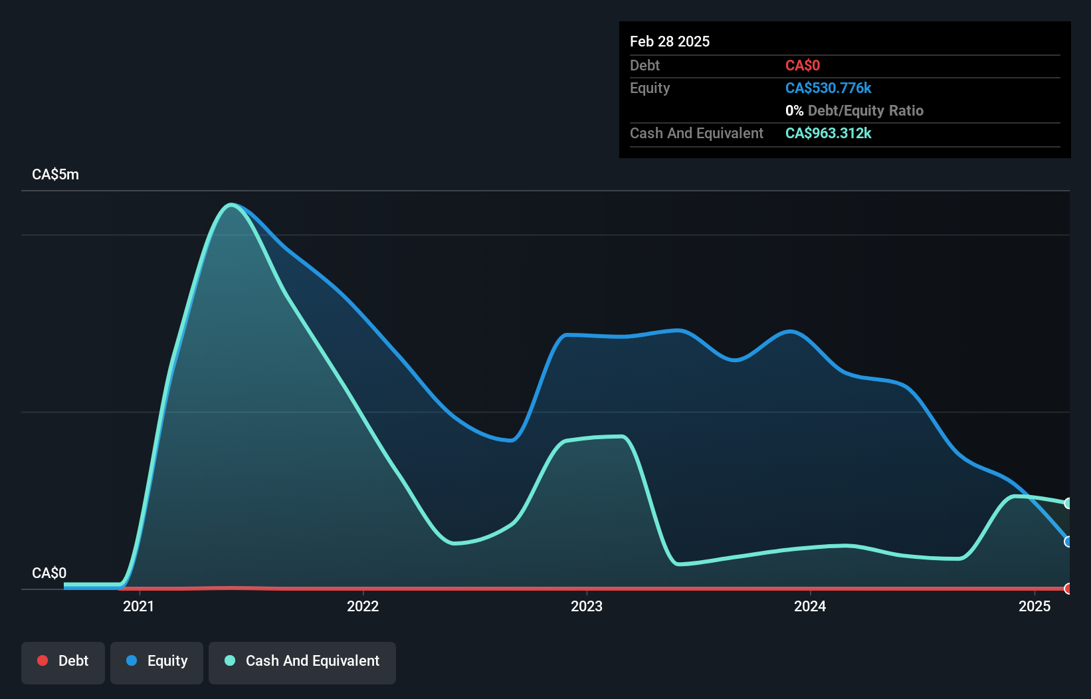This screenshot has height=699, width=1091.
Task: Click the 2021 x-axis label
Action: 138,606
